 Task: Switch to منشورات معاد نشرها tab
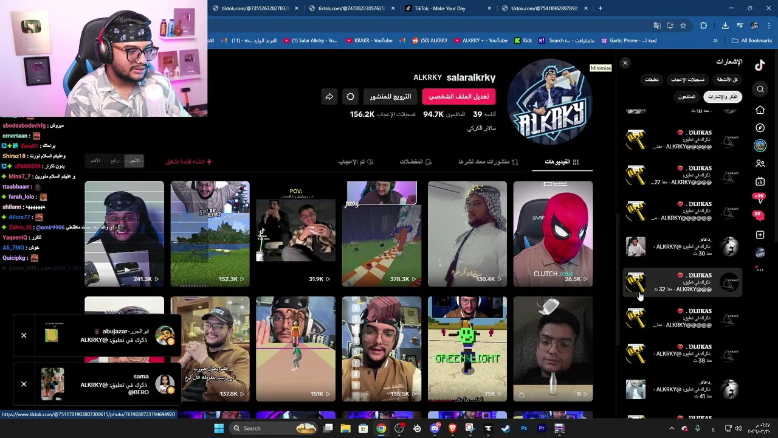[x=488, y=162]
